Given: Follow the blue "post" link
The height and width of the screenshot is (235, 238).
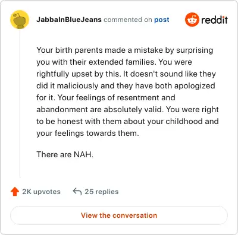Looking at the screenshot, I should coord(162,20).
